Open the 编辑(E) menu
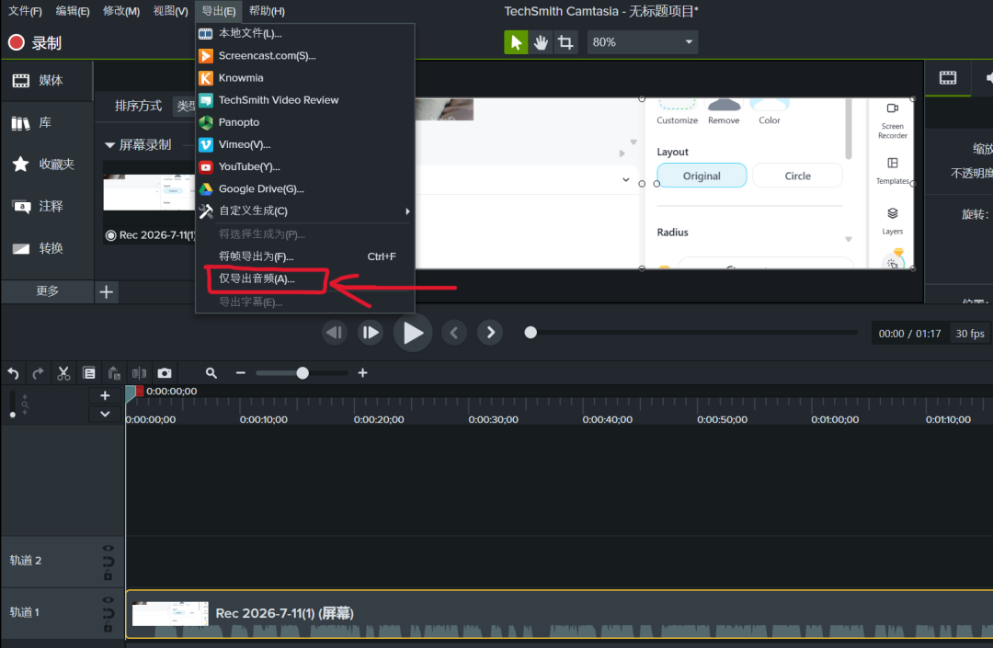993x648 pixels. pyautogui.click(x=73, y=11)
